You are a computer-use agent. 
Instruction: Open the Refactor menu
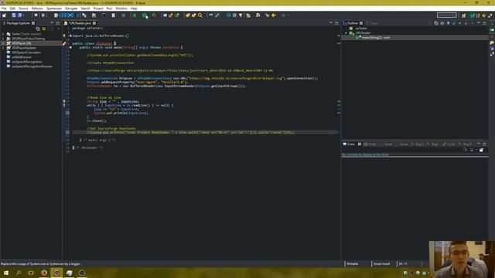[x=37, y=8]
